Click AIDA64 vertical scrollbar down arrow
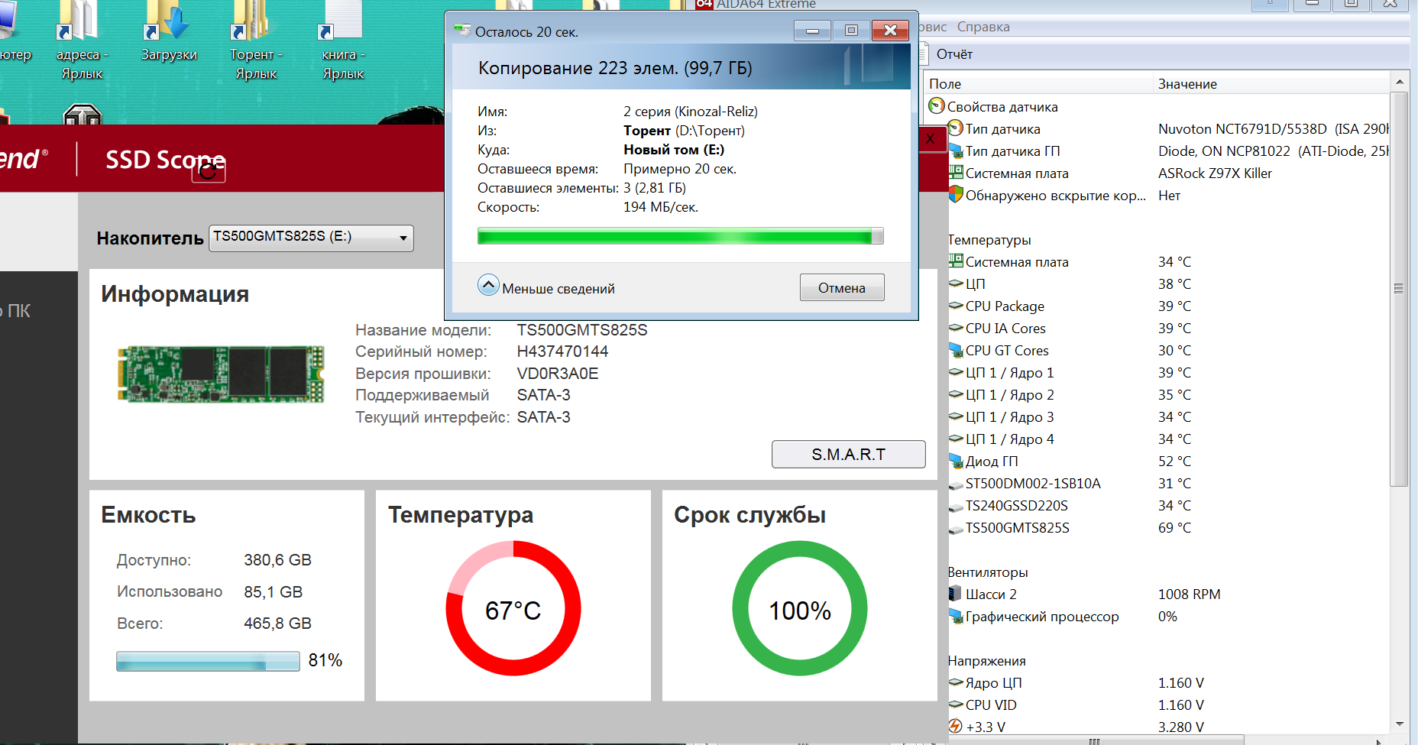 1400,724
